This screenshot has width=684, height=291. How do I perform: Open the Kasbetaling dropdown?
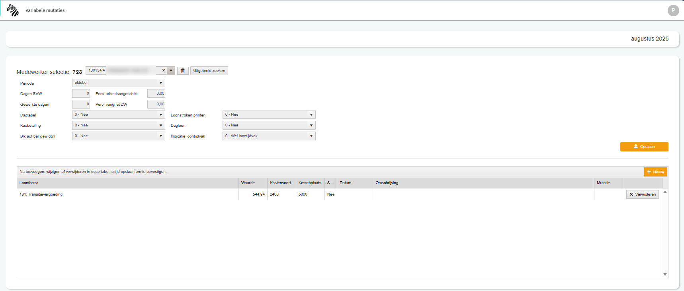(x=118, y=125)
